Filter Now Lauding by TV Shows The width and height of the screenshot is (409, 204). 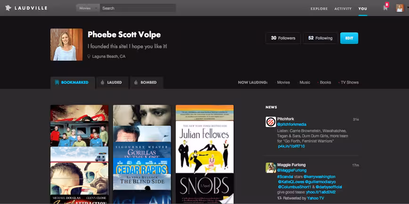[350, 82]
